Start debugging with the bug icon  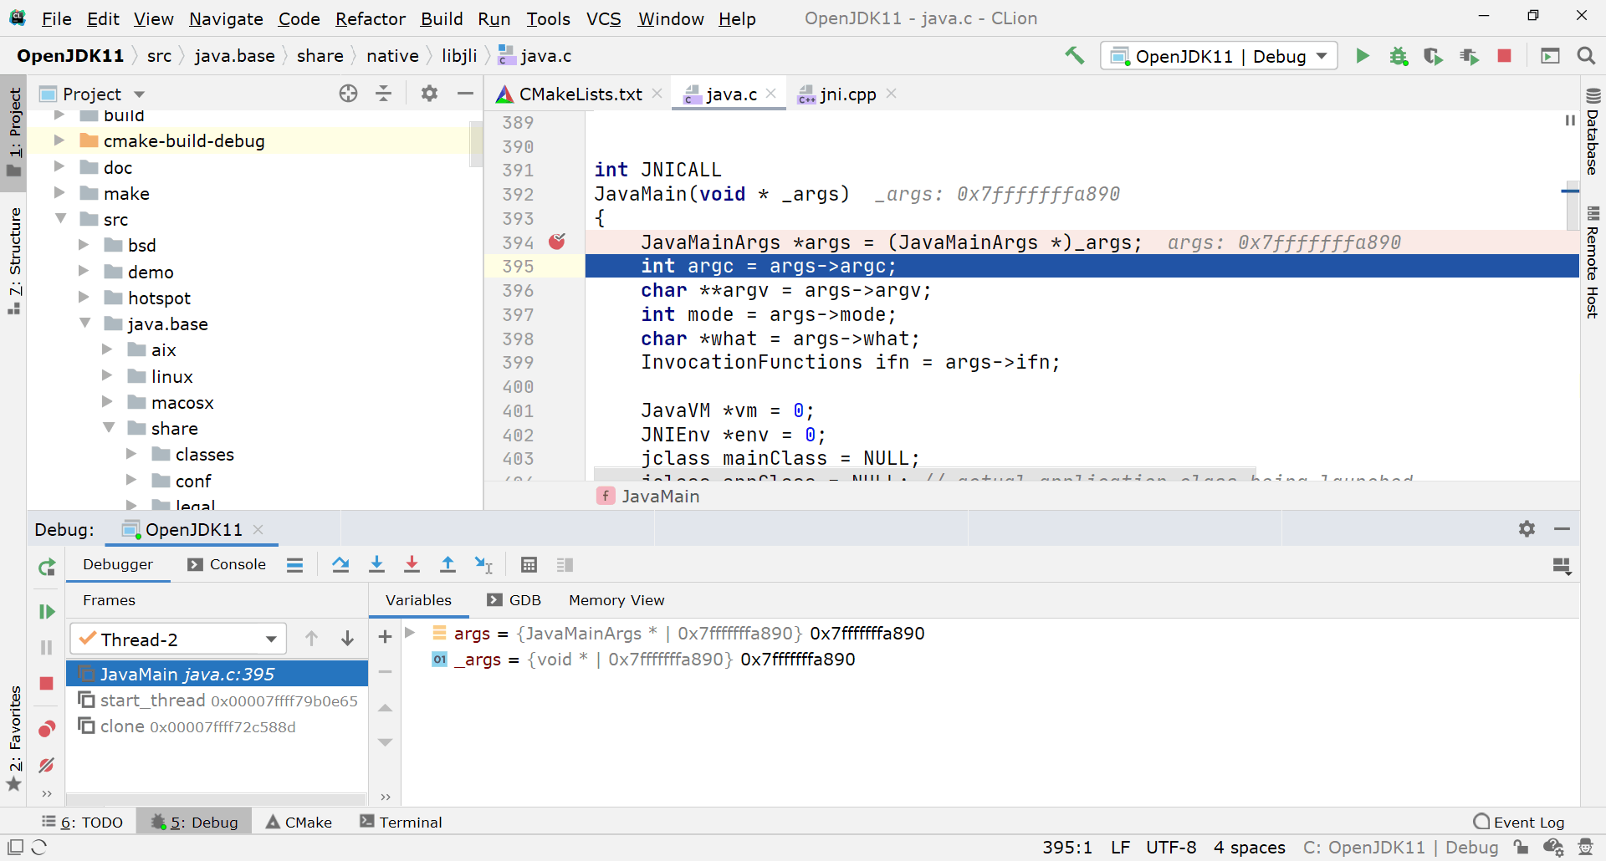click(1399, 56)
